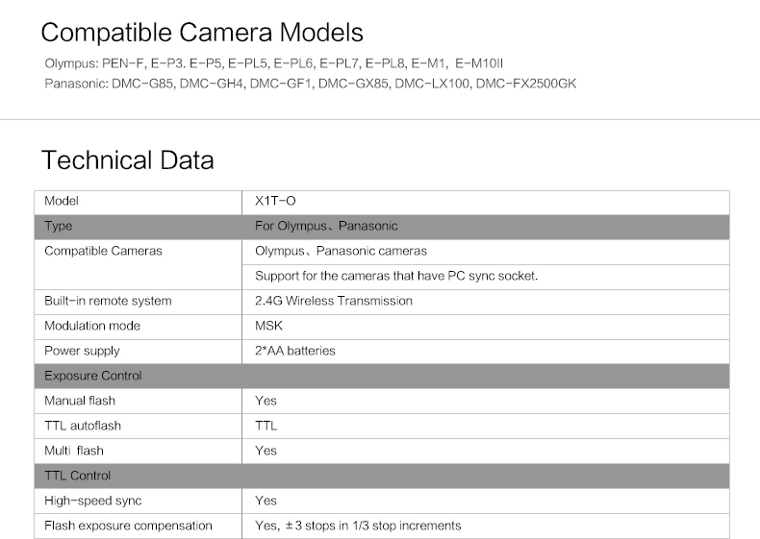The width and height of the screenshot is (760, 539).
Task: Click the 2*AA batteries value cell
Action: tap(294, 351)
